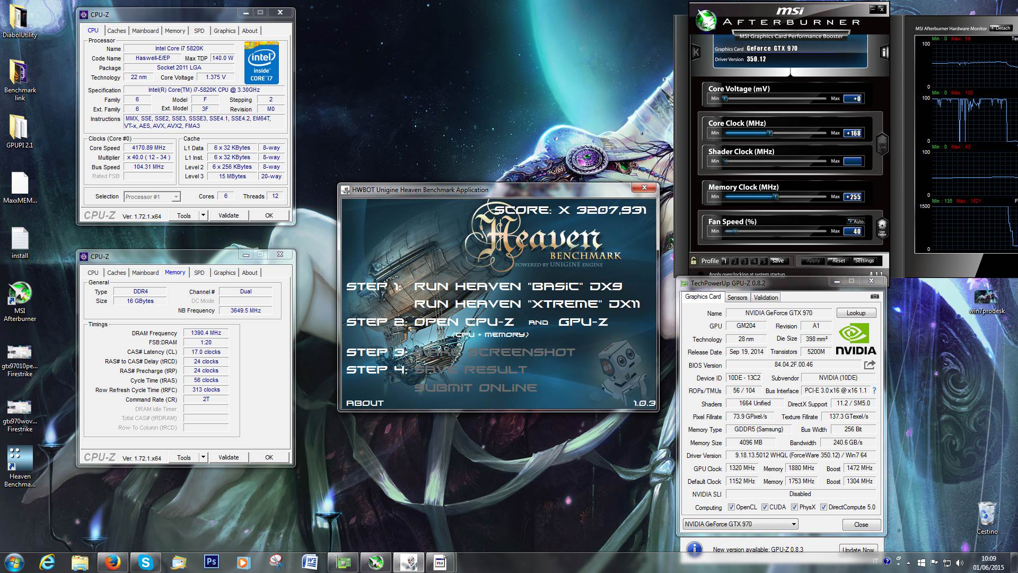This screenshot has height=573, width=1018.
Task: Show hidden system tray icons arrow
Action: point(909,563)
